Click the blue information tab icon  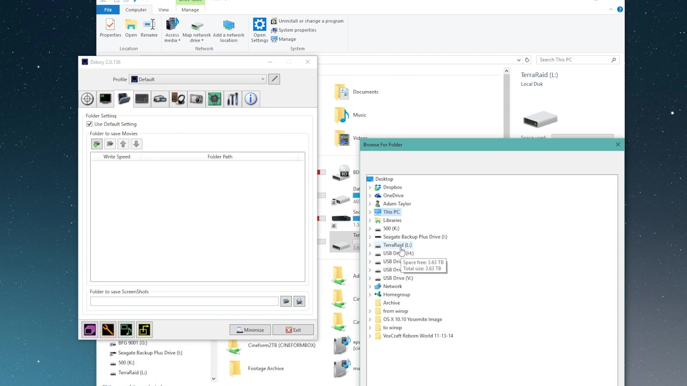251,99
